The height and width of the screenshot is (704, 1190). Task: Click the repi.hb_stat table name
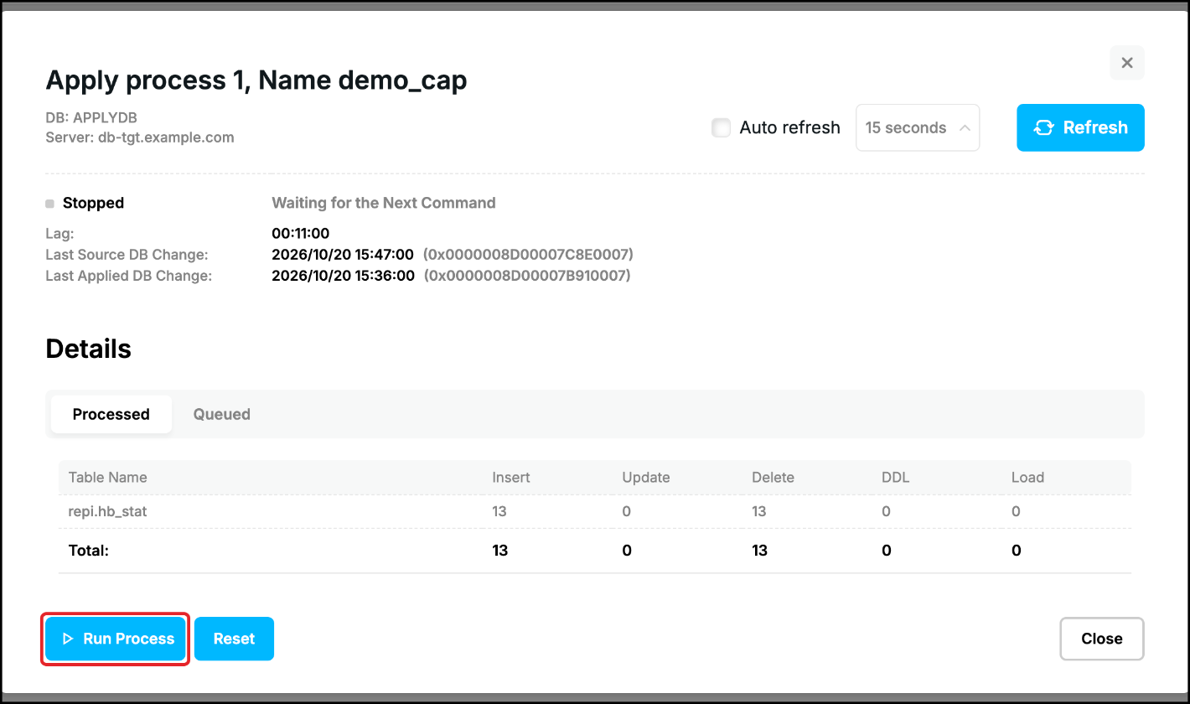pyautogui.click(x=107, y=511)
